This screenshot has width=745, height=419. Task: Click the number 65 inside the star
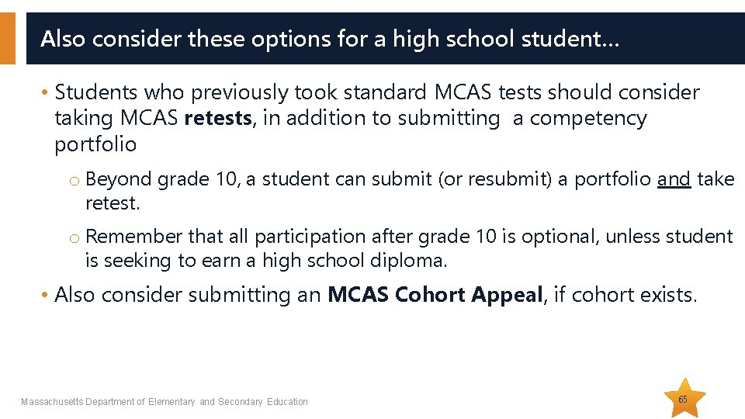[683, 399]
